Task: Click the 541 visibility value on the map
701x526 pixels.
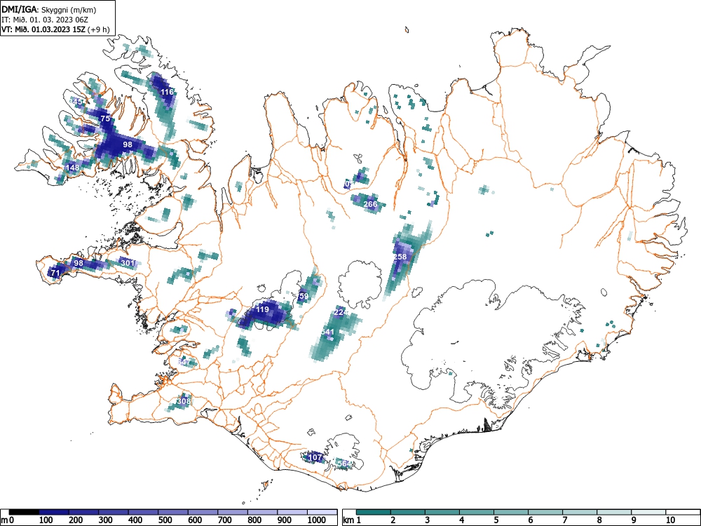Action: tap(327, 332)
